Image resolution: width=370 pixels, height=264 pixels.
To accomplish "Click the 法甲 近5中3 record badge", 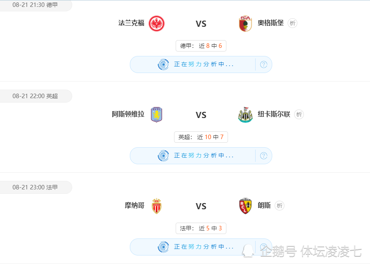I will (x=201, y=228).
